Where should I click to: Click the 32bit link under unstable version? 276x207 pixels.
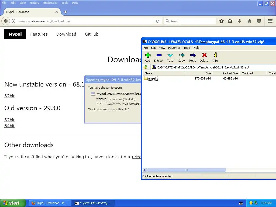click(x=9, y=96)
